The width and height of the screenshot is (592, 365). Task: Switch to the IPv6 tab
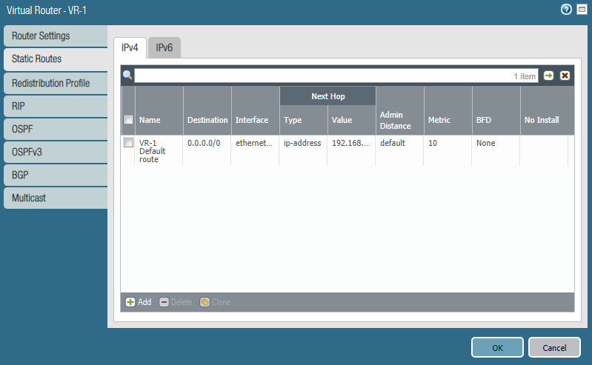(164, 47)
